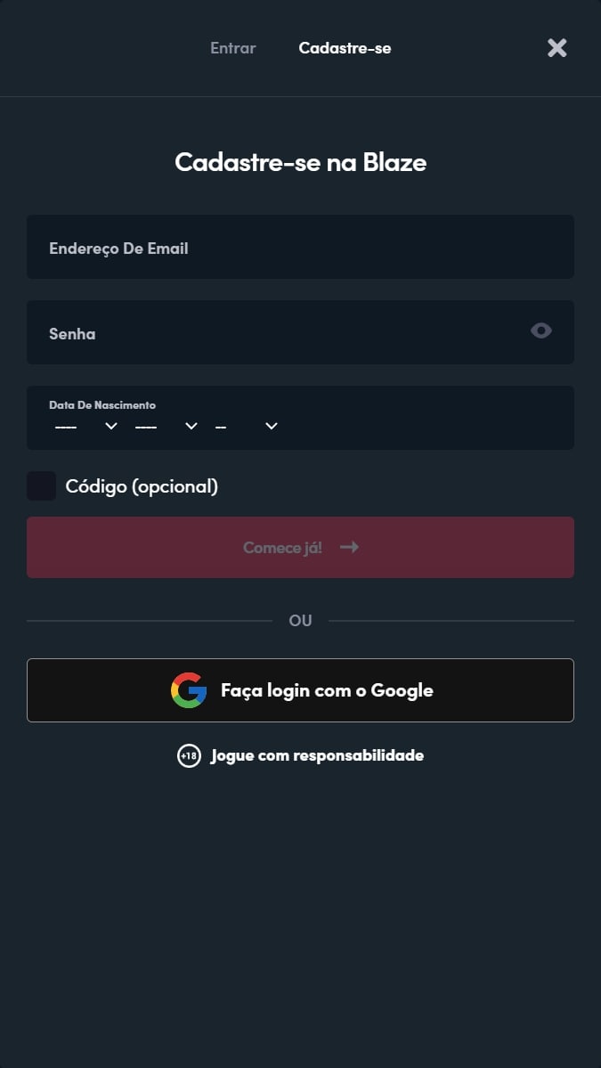Viewport: 601px width, 1068px height.
Task: Show password using the eye icon
Action: [541, 331]
